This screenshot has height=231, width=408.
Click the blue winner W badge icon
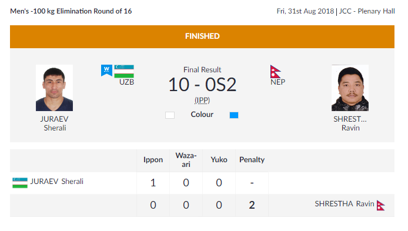coord(106,71)
